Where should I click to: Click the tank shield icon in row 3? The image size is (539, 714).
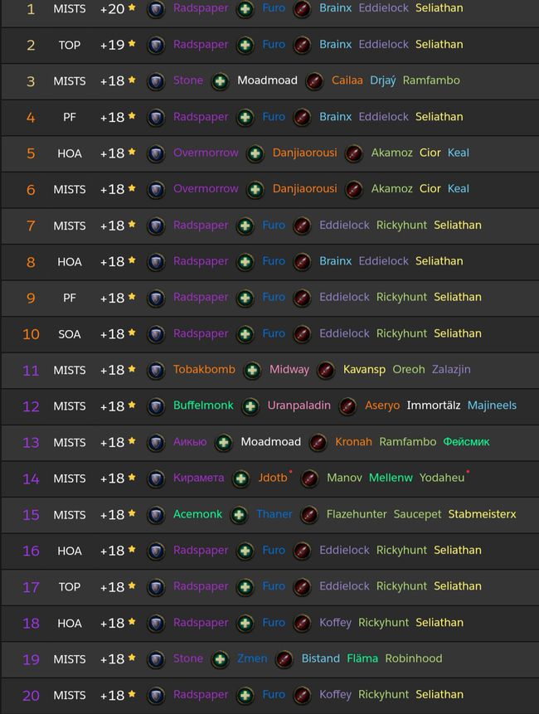click(156, 81)
